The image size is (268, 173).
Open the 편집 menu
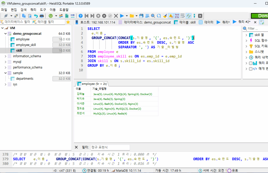[14, 10]
